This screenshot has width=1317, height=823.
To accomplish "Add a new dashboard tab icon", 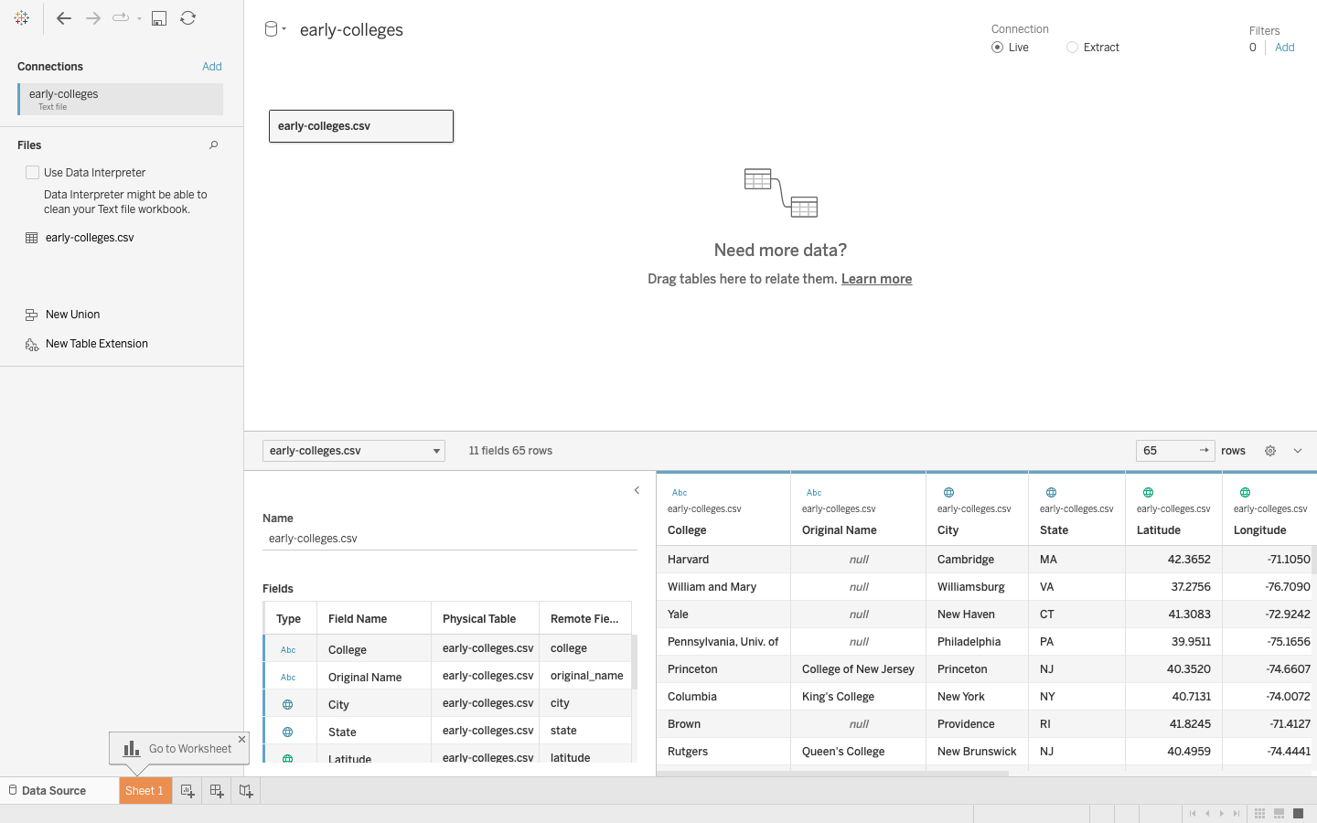I will 217,791.
